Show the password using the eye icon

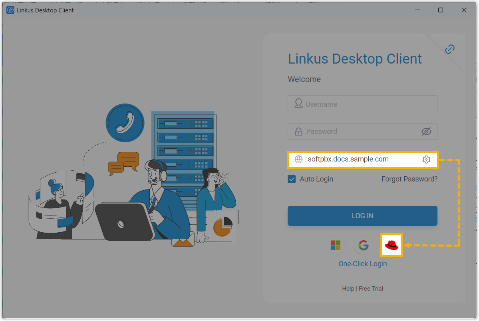click(x=426, y=132)
